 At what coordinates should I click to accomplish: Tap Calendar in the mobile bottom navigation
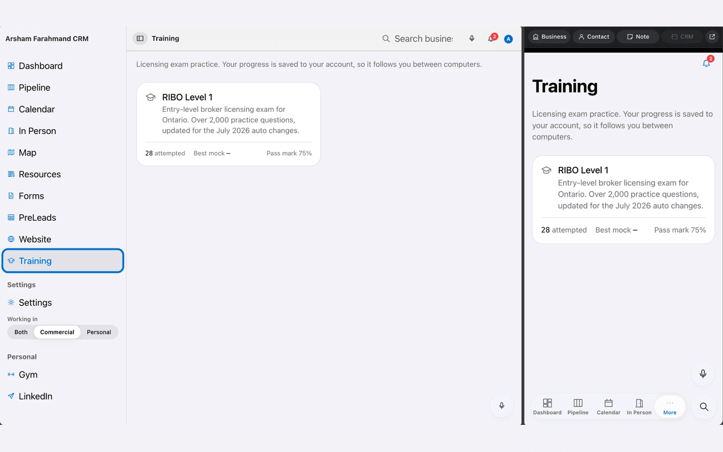[608, 407]
